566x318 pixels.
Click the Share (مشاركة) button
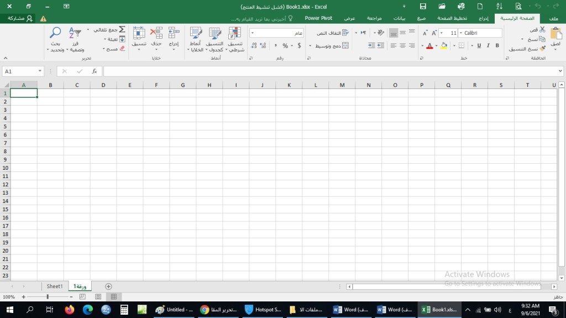click(x=19, y=18)
